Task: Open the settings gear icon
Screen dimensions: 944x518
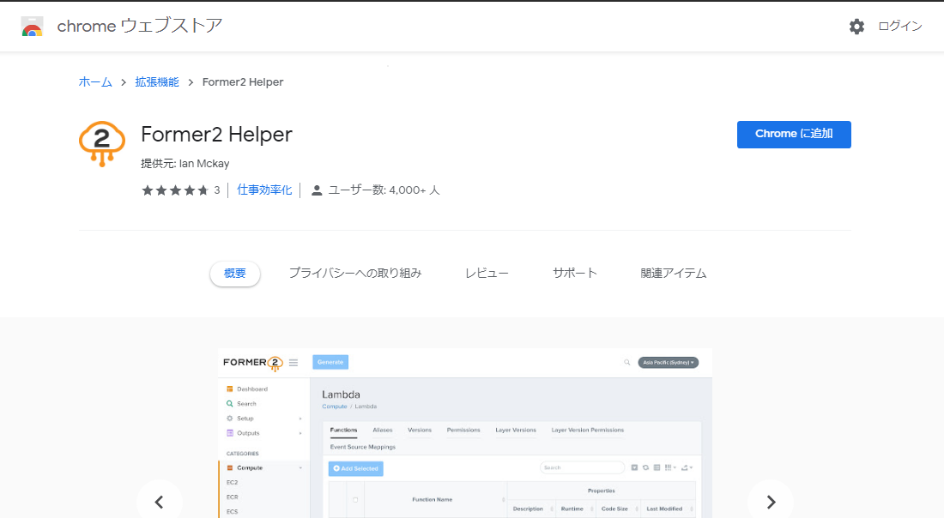Action: [x=856, y=27]
